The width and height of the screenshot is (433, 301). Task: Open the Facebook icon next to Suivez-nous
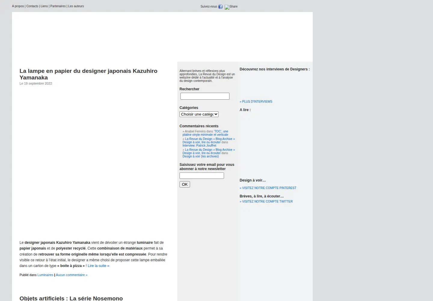[220, 7]
